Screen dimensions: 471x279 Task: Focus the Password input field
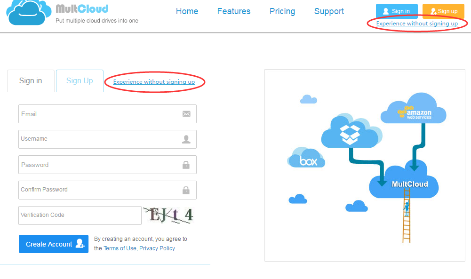tap(108, 165)
